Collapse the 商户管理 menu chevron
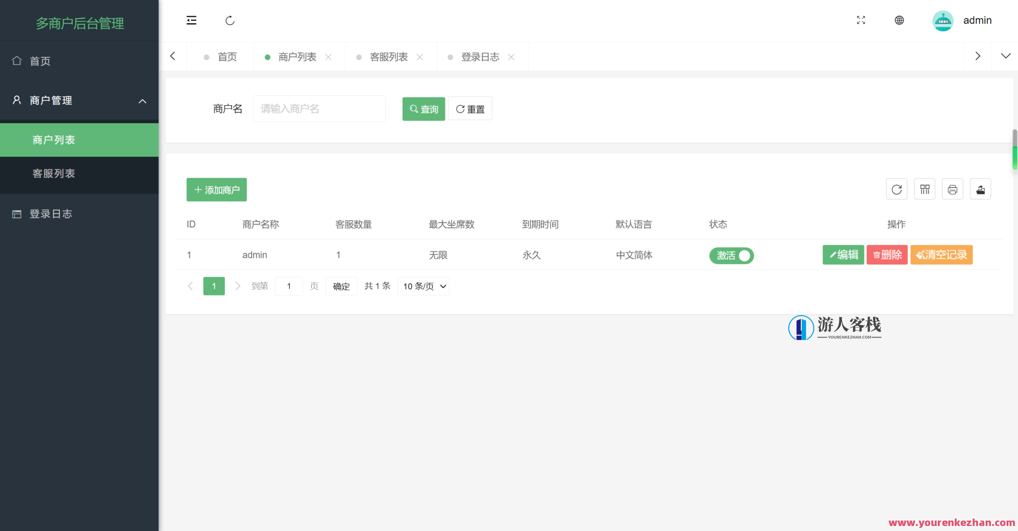The width and height of the screenshot is (1018, 531). 143,101
